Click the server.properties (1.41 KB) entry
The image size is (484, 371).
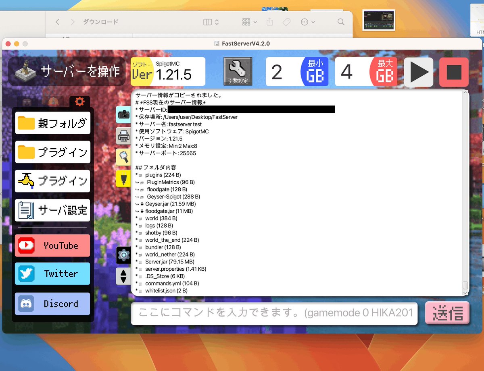[171, 269]
